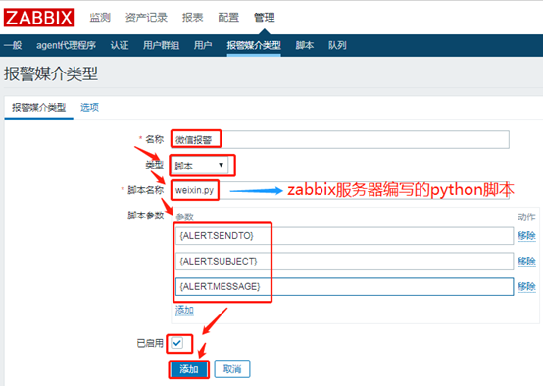Click the 报警媒介类型 page heading
Image resolution: width=543 pixels, height=386 pixels.
pyautogui.click(x=51, y=74)
